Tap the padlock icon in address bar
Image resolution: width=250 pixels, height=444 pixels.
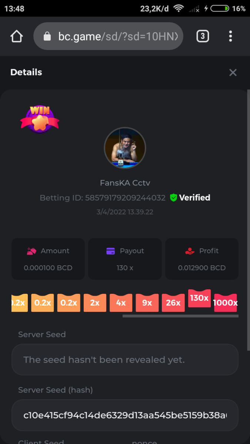coord(47,36)
